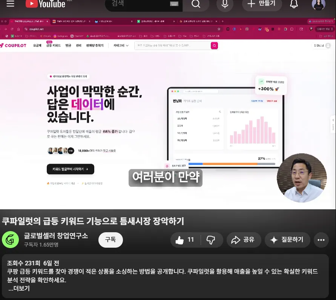Click the Coupilot keyword search field
This screenshot has height=300, width=336.
pos(172,46)
